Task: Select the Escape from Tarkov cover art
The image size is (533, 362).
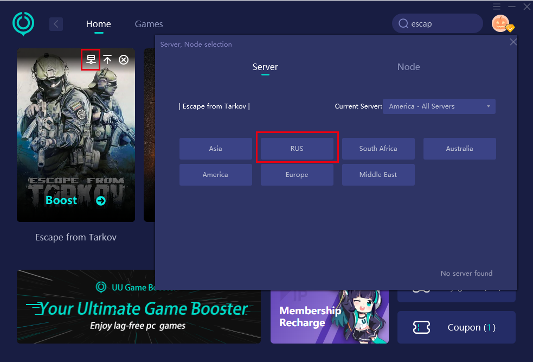Action: (76, 135)
